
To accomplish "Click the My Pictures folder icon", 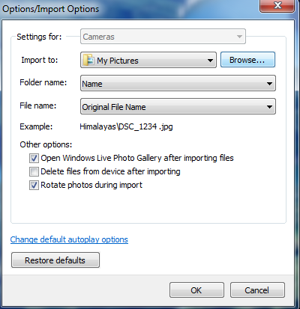I will pos(88,60).
